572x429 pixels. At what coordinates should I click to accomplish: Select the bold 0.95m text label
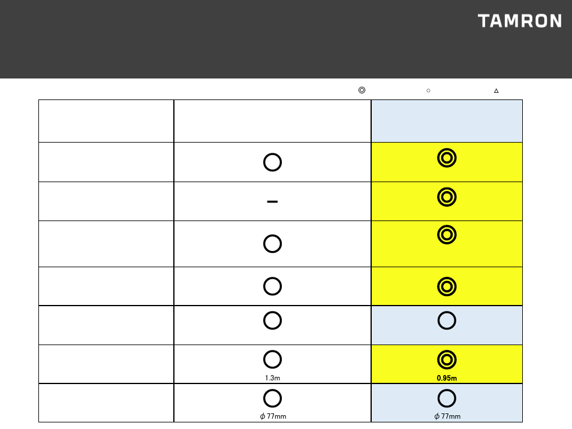click(x=447, y=378)
